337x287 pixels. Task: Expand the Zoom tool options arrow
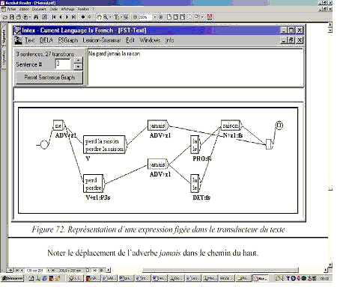point(110,17)
